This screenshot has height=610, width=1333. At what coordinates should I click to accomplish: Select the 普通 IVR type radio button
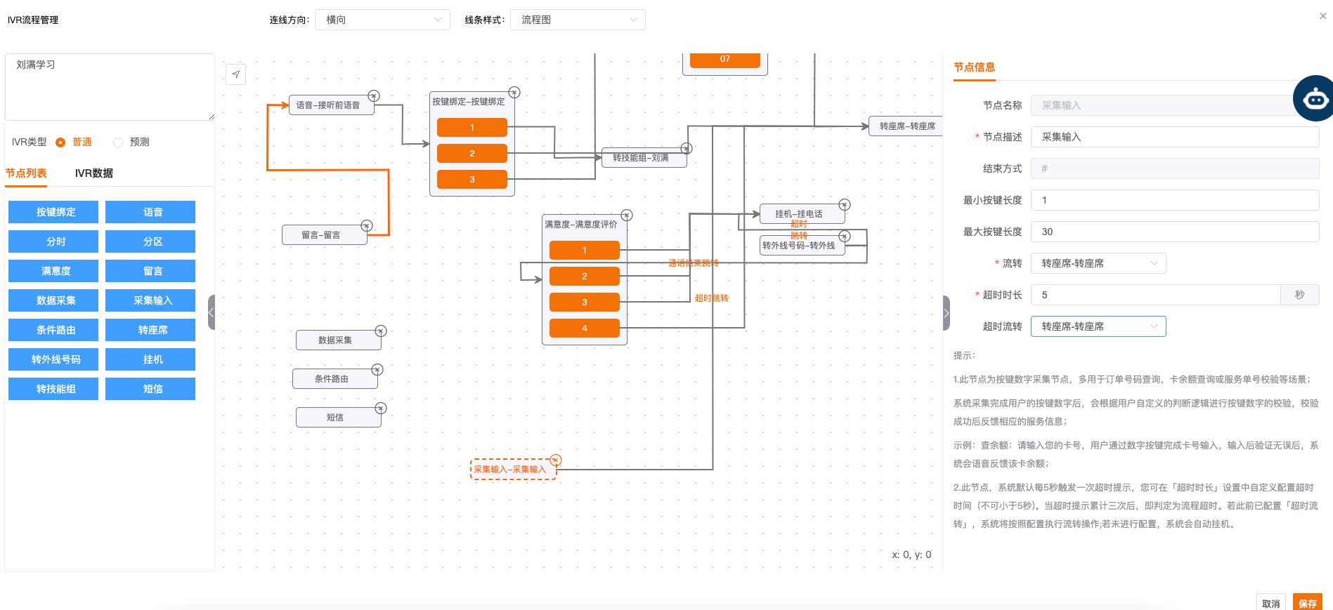coord(60,142)
